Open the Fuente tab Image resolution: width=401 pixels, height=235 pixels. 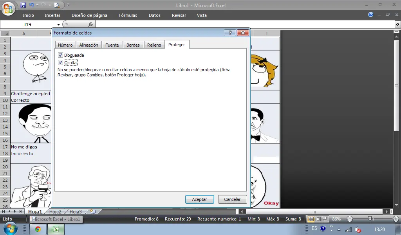click(112, 45)
